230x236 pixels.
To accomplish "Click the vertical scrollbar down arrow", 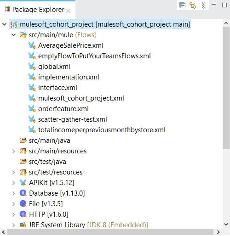I will pyautogui.click(x=226, y=225).
